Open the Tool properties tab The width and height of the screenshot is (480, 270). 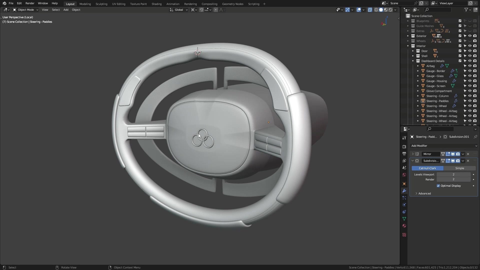pyautogui.click(x=404, y=138)
